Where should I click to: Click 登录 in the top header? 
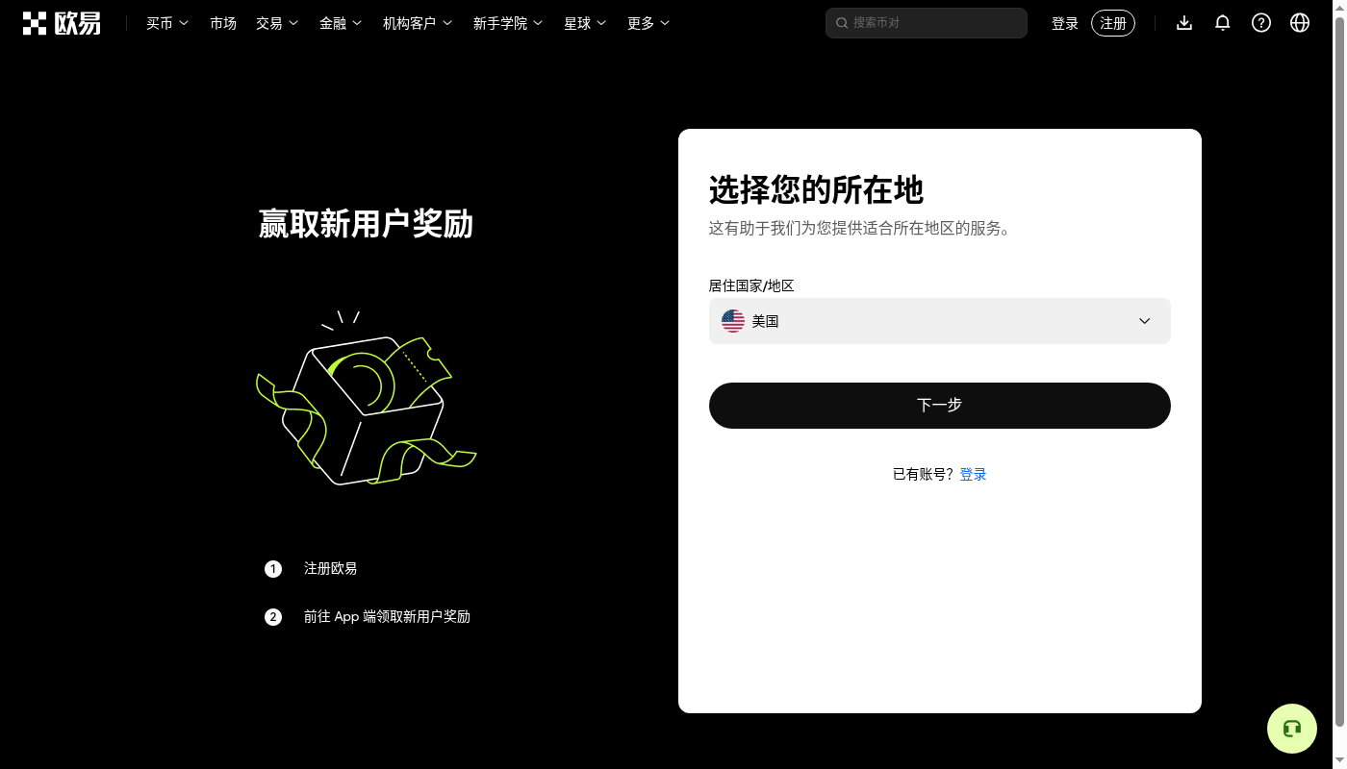tap(1065, 23)
